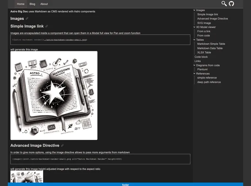Click the blue footer bar text

pyautogui.click(x=125, y=185)
